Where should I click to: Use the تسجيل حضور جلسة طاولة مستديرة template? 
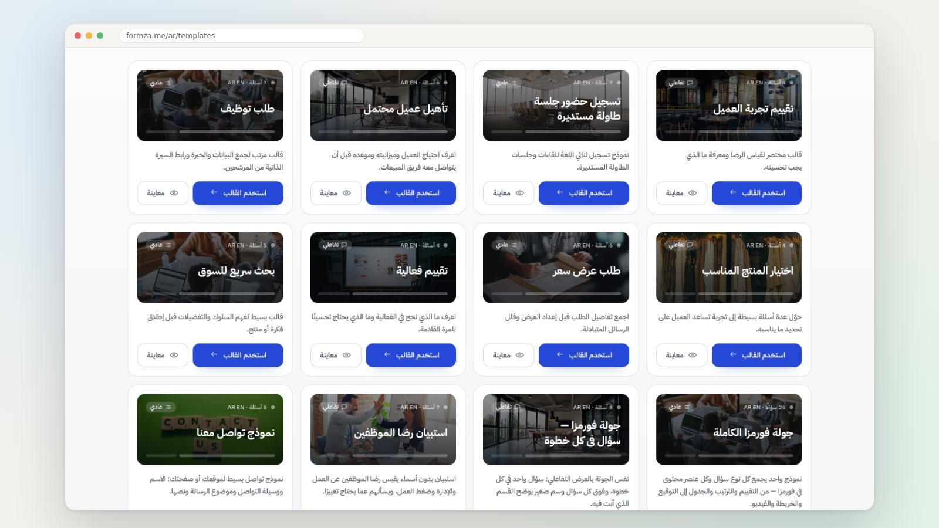coord(584,193)
